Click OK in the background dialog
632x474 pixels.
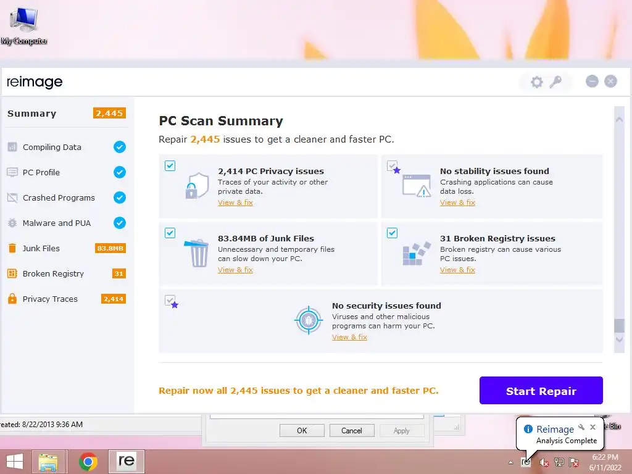(302, 430)
